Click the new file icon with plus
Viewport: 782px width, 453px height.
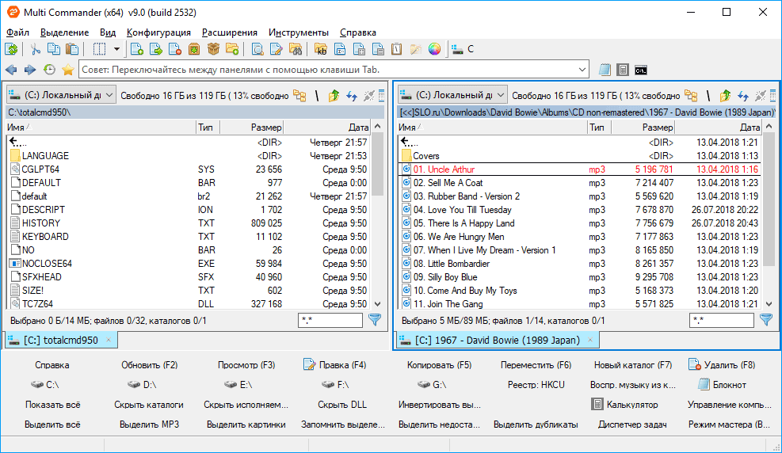pos(136,49)
